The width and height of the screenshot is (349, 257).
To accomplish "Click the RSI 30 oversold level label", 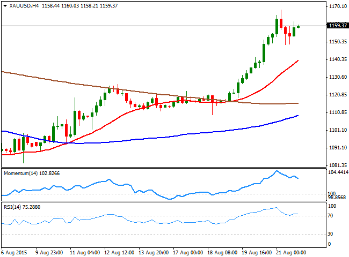I will 330,234.
